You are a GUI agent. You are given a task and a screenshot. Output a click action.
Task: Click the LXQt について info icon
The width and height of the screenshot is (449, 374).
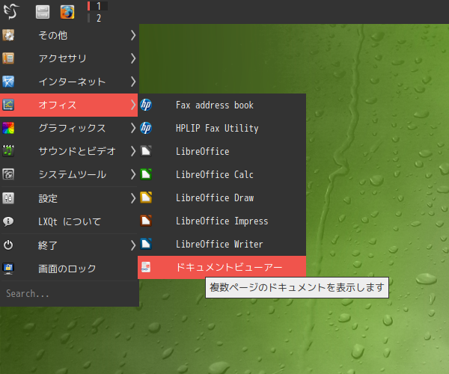click(x=8, y=221)
